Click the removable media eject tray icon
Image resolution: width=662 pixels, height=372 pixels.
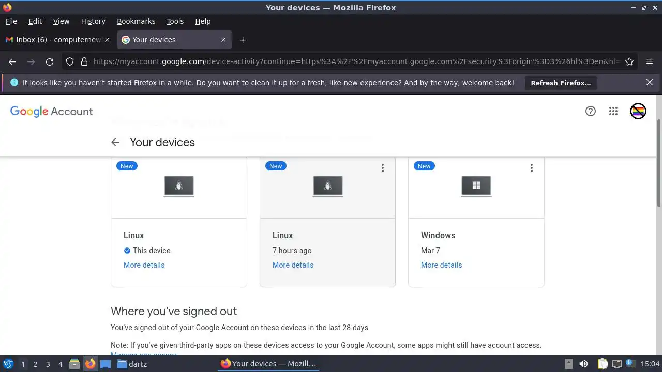pos(568,364)
